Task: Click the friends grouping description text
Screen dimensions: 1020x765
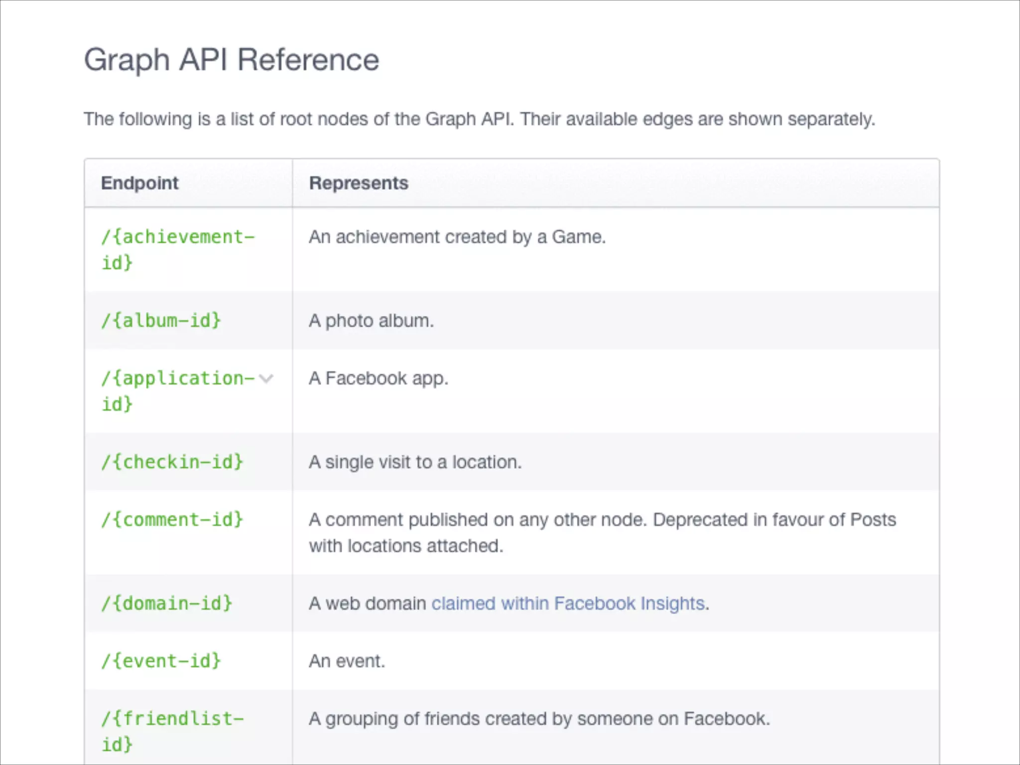Action: [539, 719]
